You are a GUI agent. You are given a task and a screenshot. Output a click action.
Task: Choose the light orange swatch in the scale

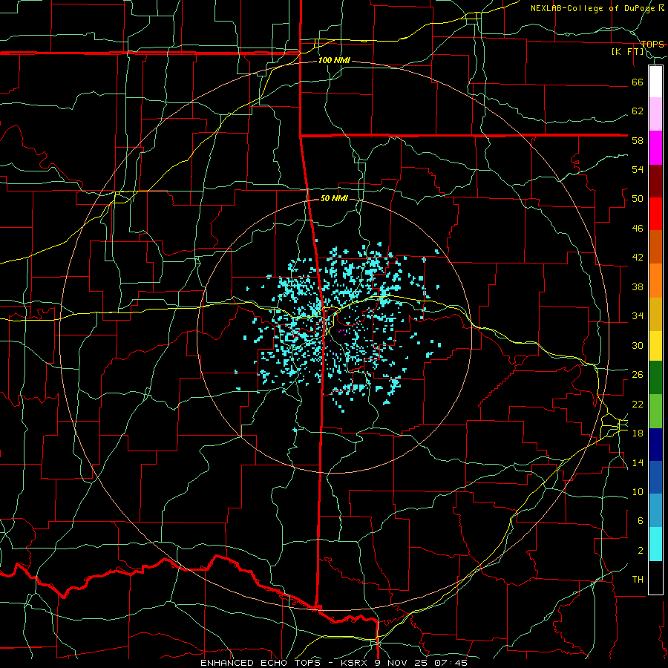pyautogui.click(x=655, y=281)
